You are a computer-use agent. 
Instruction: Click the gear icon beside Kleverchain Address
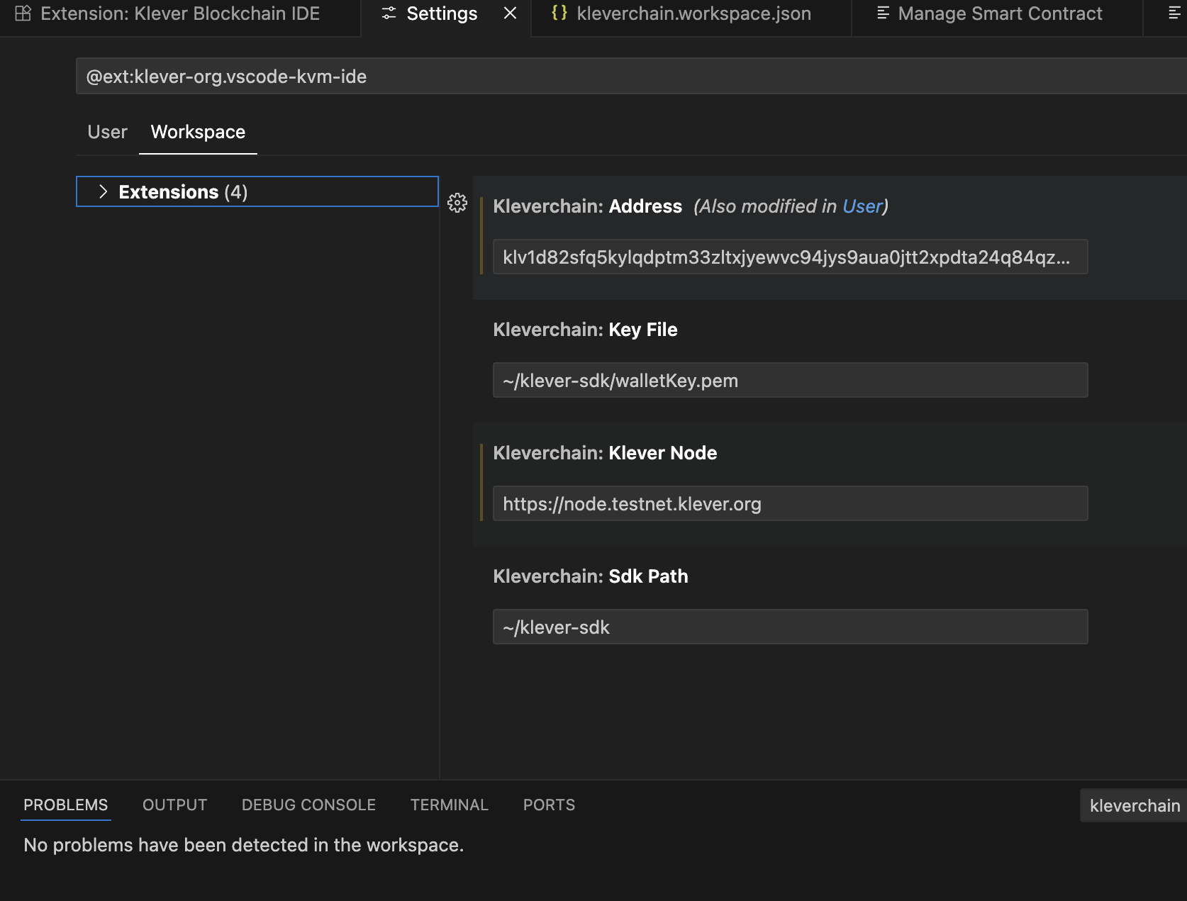click(x=457, y=203)
